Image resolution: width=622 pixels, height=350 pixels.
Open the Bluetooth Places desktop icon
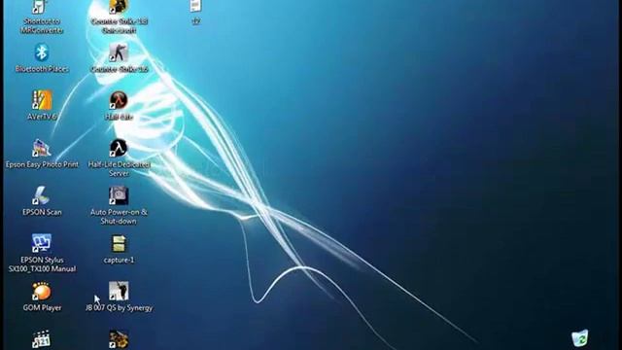[42, 52]
